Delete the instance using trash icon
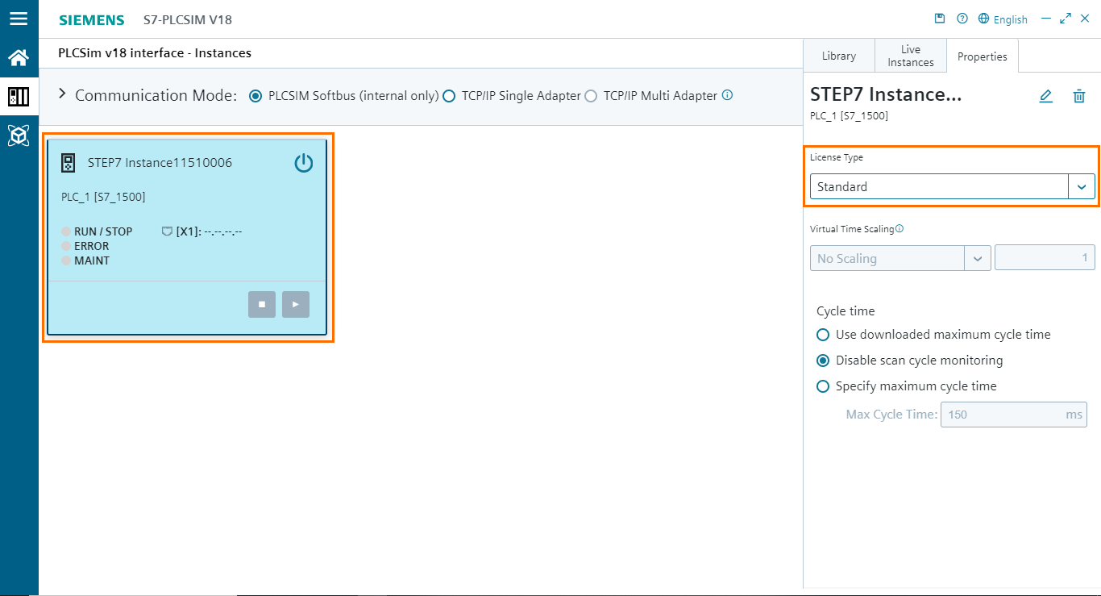1101x596 pixels. click(x=1079, y=96)
